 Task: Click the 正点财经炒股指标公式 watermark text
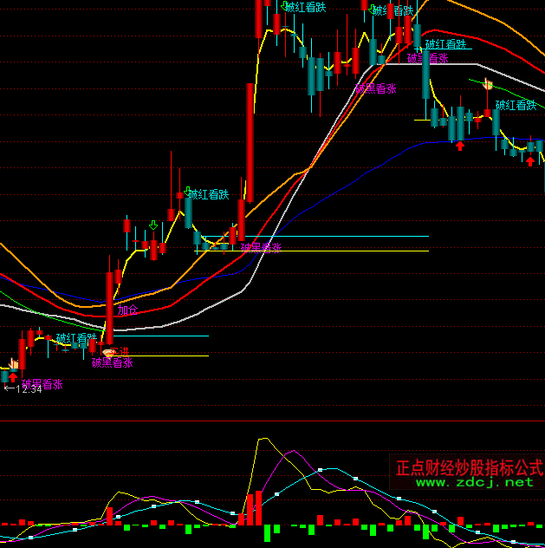pos(469,467)
